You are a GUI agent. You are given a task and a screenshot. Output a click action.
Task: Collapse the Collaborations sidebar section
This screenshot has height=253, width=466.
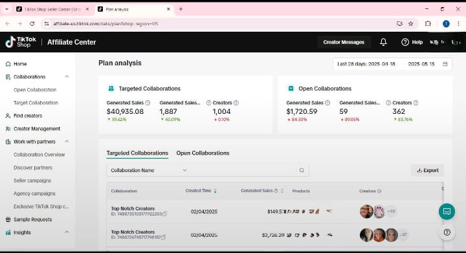coord(67,76)
